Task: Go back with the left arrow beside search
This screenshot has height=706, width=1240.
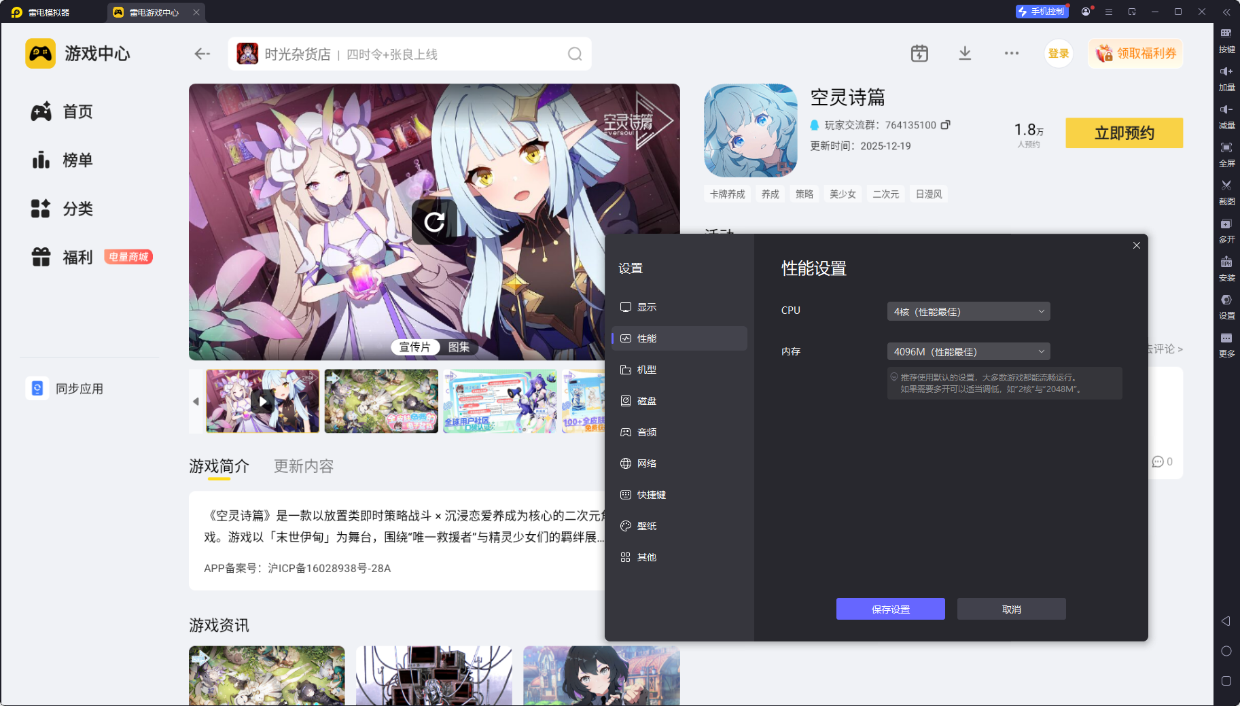Action: click(202, 54)
